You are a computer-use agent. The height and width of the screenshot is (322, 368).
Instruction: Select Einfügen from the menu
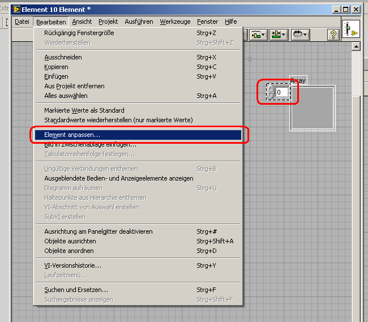click(x=138, y=76)
